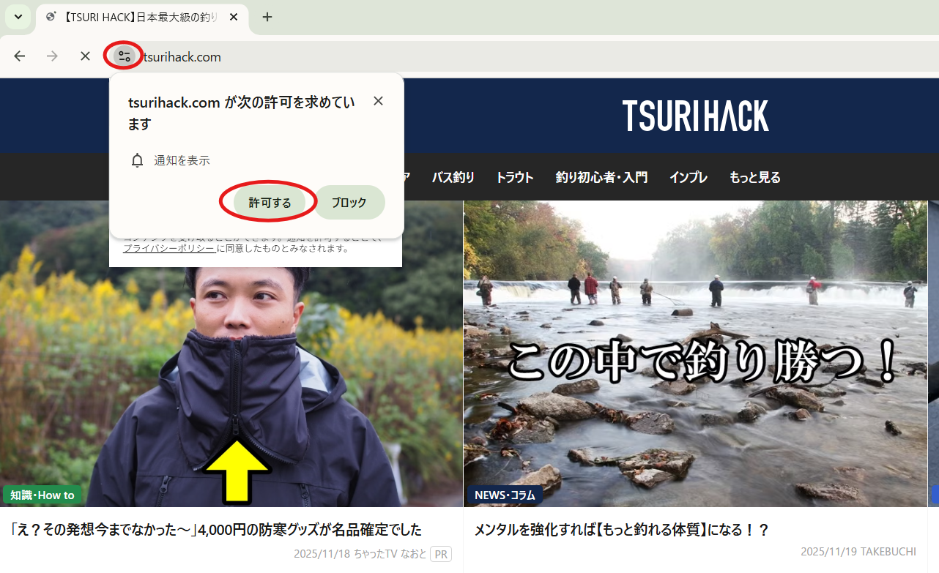This screenshot has height=573, width=939.
Task: Expand the もっと見る menu
Action: coord(754,177)
